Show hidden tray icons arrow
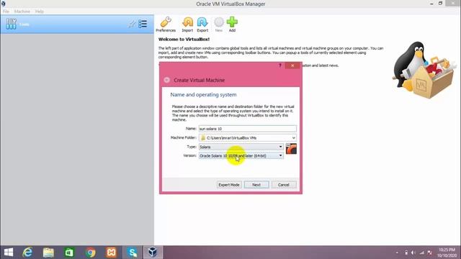 [397, 253]
